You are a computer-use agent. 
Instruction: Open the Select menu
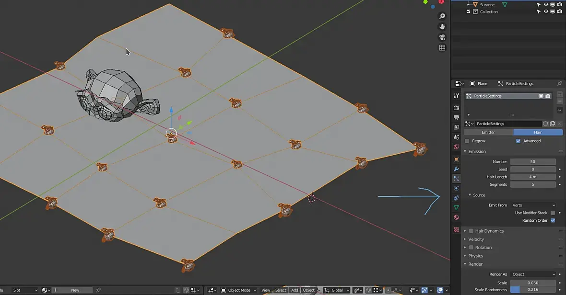tap(281, 290)
